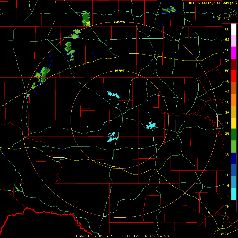Click the black swatch beside TH label
This screenshot has height=238, width=238.
pos(234,206)
